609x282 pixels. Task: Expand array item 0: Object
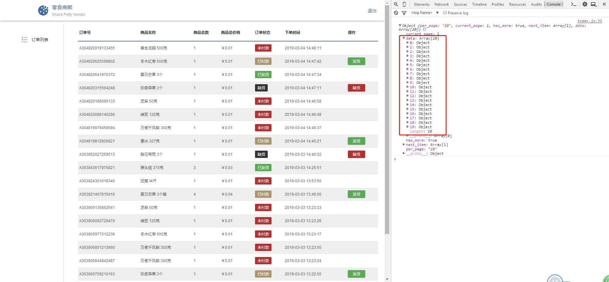(408, 43)
